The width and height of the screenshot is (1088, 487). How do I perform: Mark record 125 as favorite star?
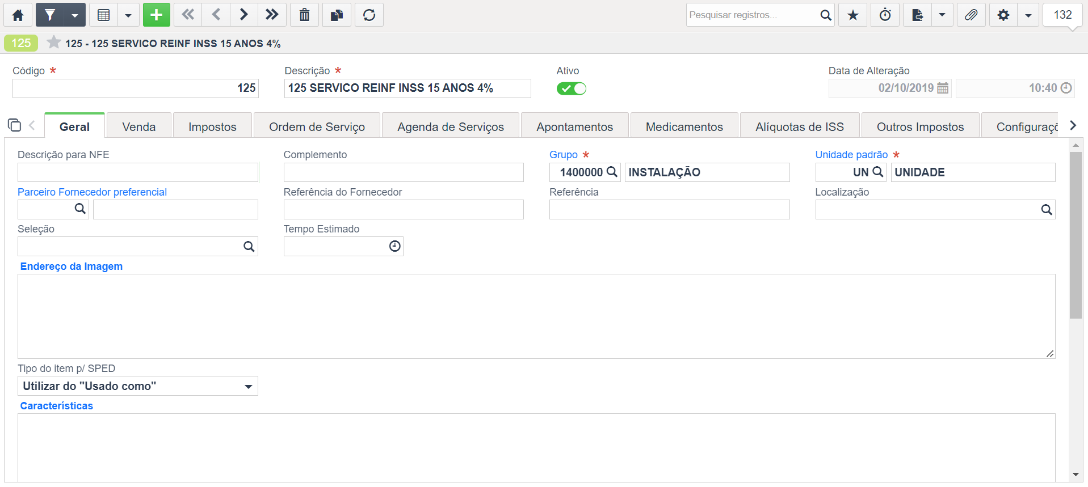coord(54,43)
